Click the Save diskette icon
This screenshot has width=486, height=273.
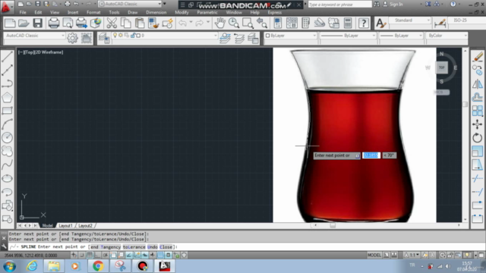point(37,24)
